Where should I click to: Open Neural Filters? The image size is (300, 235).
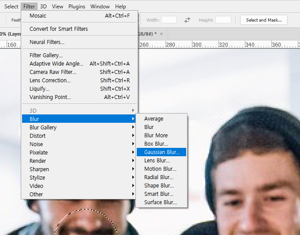[79, 42]
